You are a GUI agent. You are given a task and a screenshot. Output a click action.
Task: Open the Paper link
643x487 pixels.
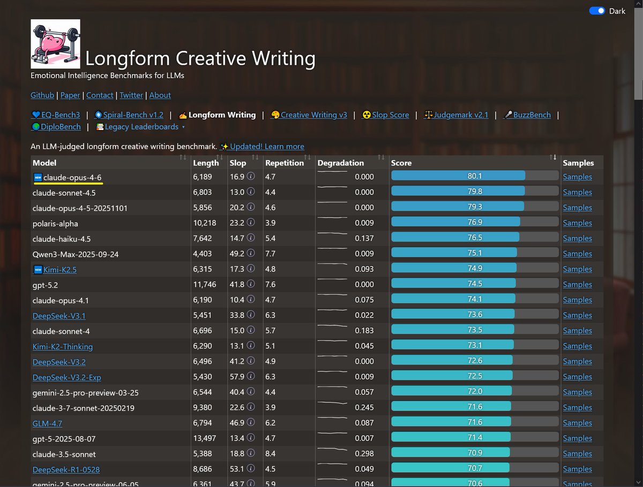coord(70,95)
